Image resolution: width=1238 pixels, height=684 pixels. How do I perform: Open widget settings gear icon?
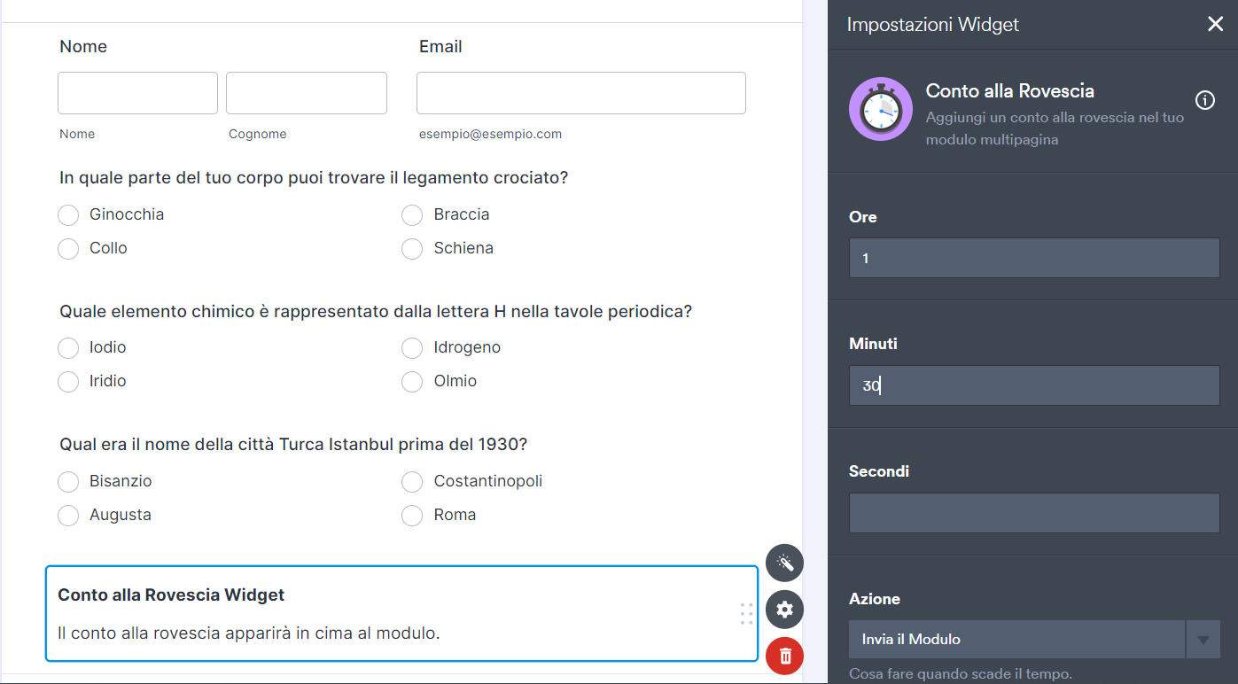[x=784, y=610]
